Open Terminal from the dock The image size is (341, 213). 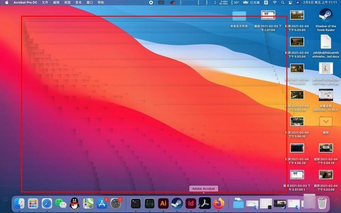click(136, 203)
